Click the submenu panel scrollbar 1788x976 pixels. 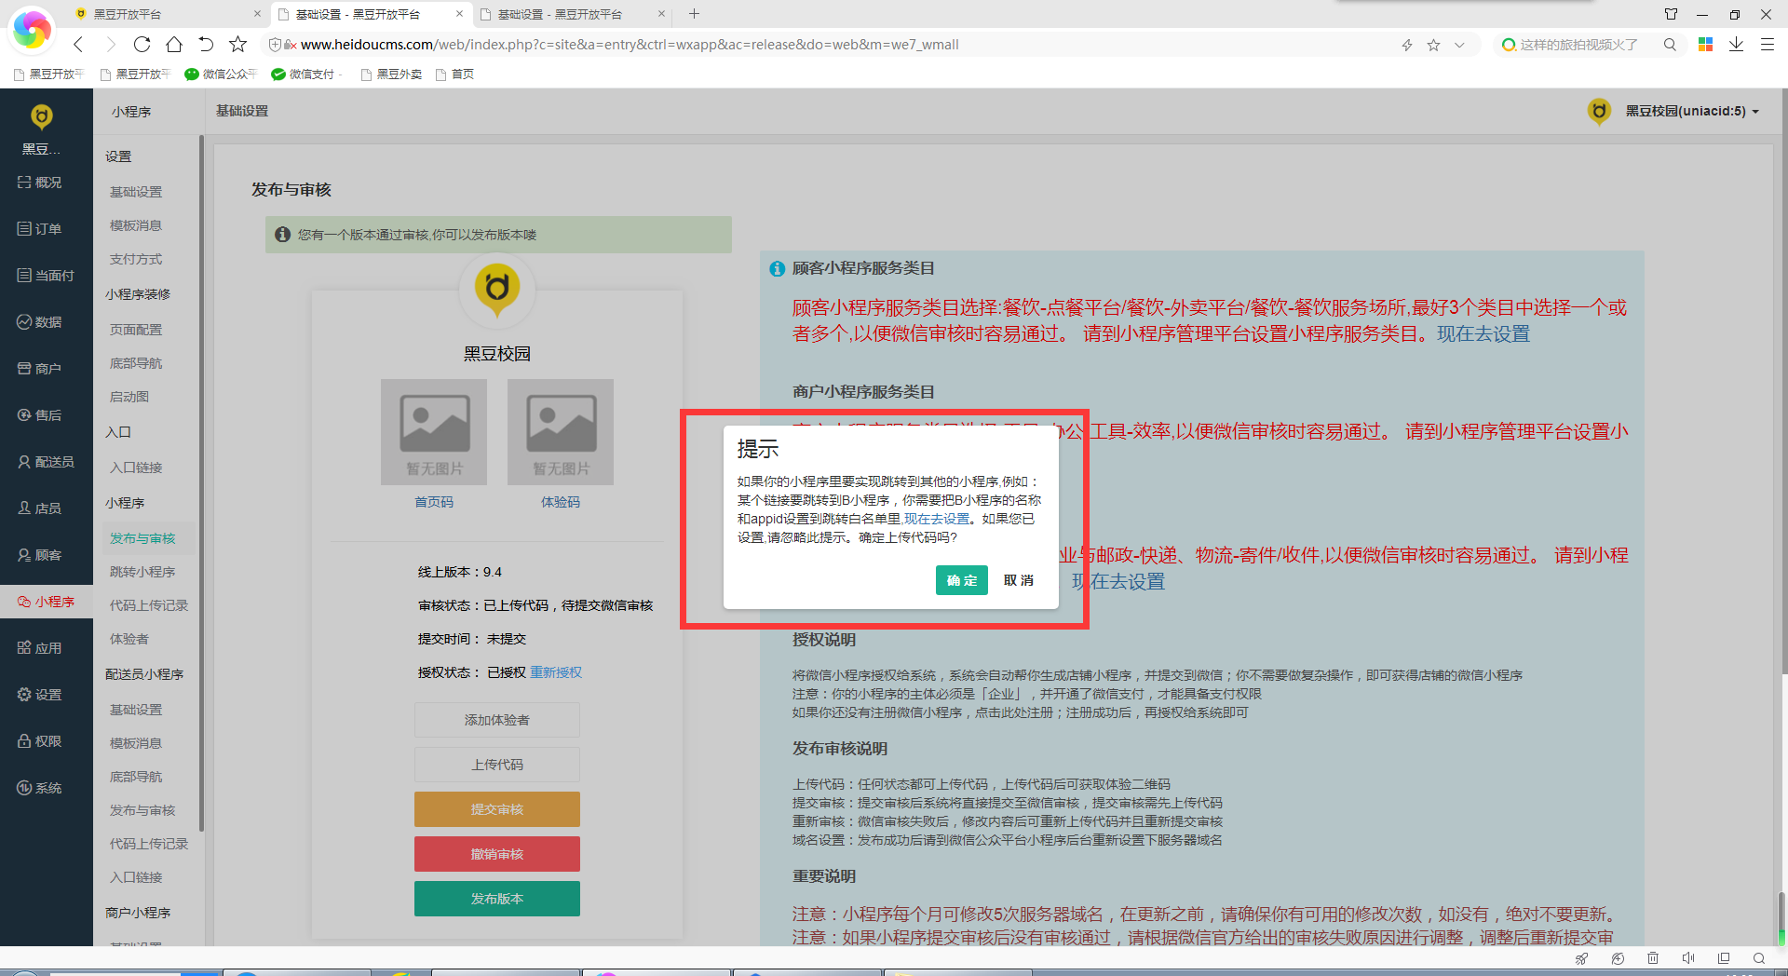[x=201, y=484]
